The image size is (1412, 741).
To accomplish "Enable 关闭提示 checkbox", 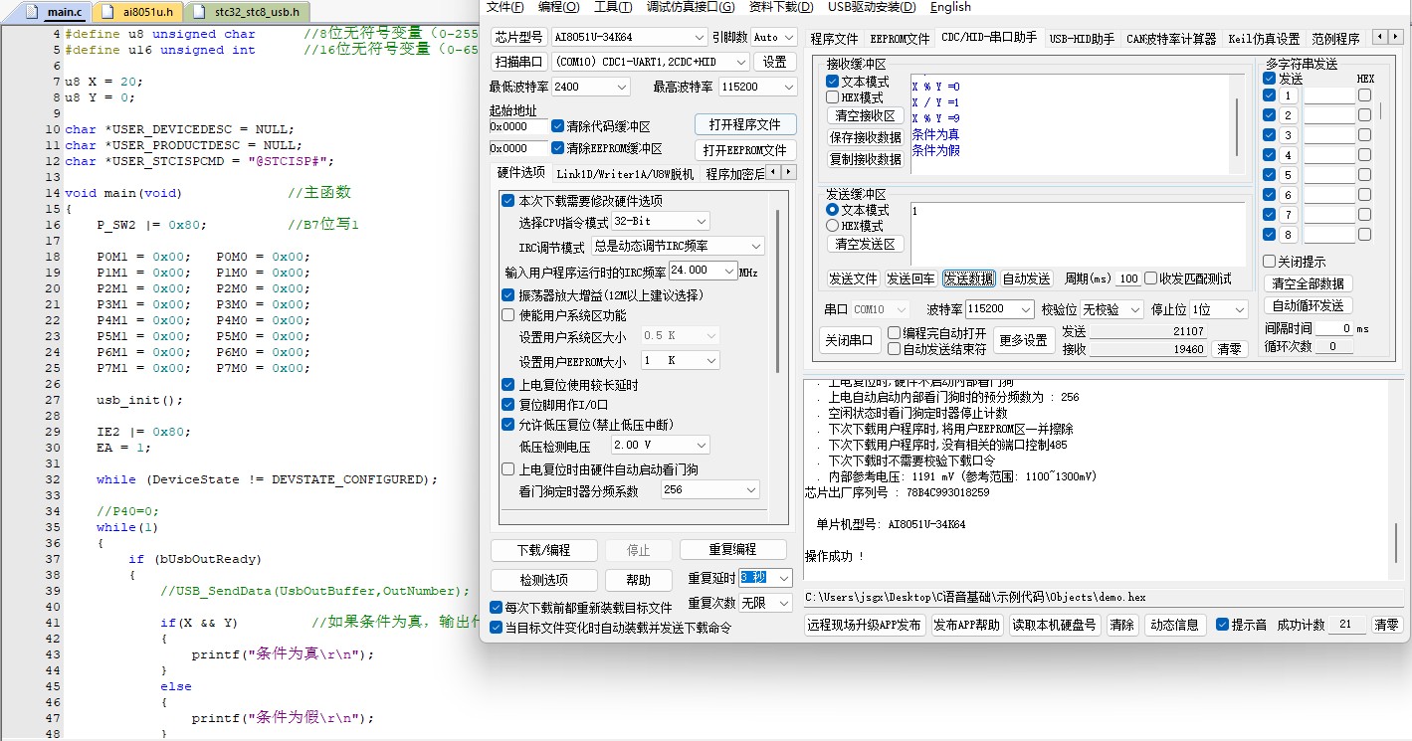I will coord(1269,262).
